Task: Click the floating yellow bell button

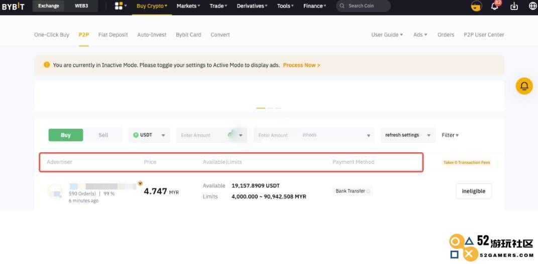Action: pos(524,86)
